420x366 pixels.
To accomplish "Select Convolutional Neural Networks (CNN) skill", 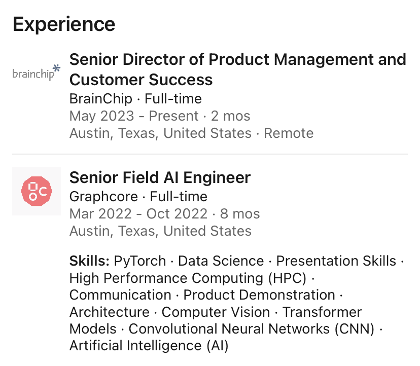I will tap(251, 329).
